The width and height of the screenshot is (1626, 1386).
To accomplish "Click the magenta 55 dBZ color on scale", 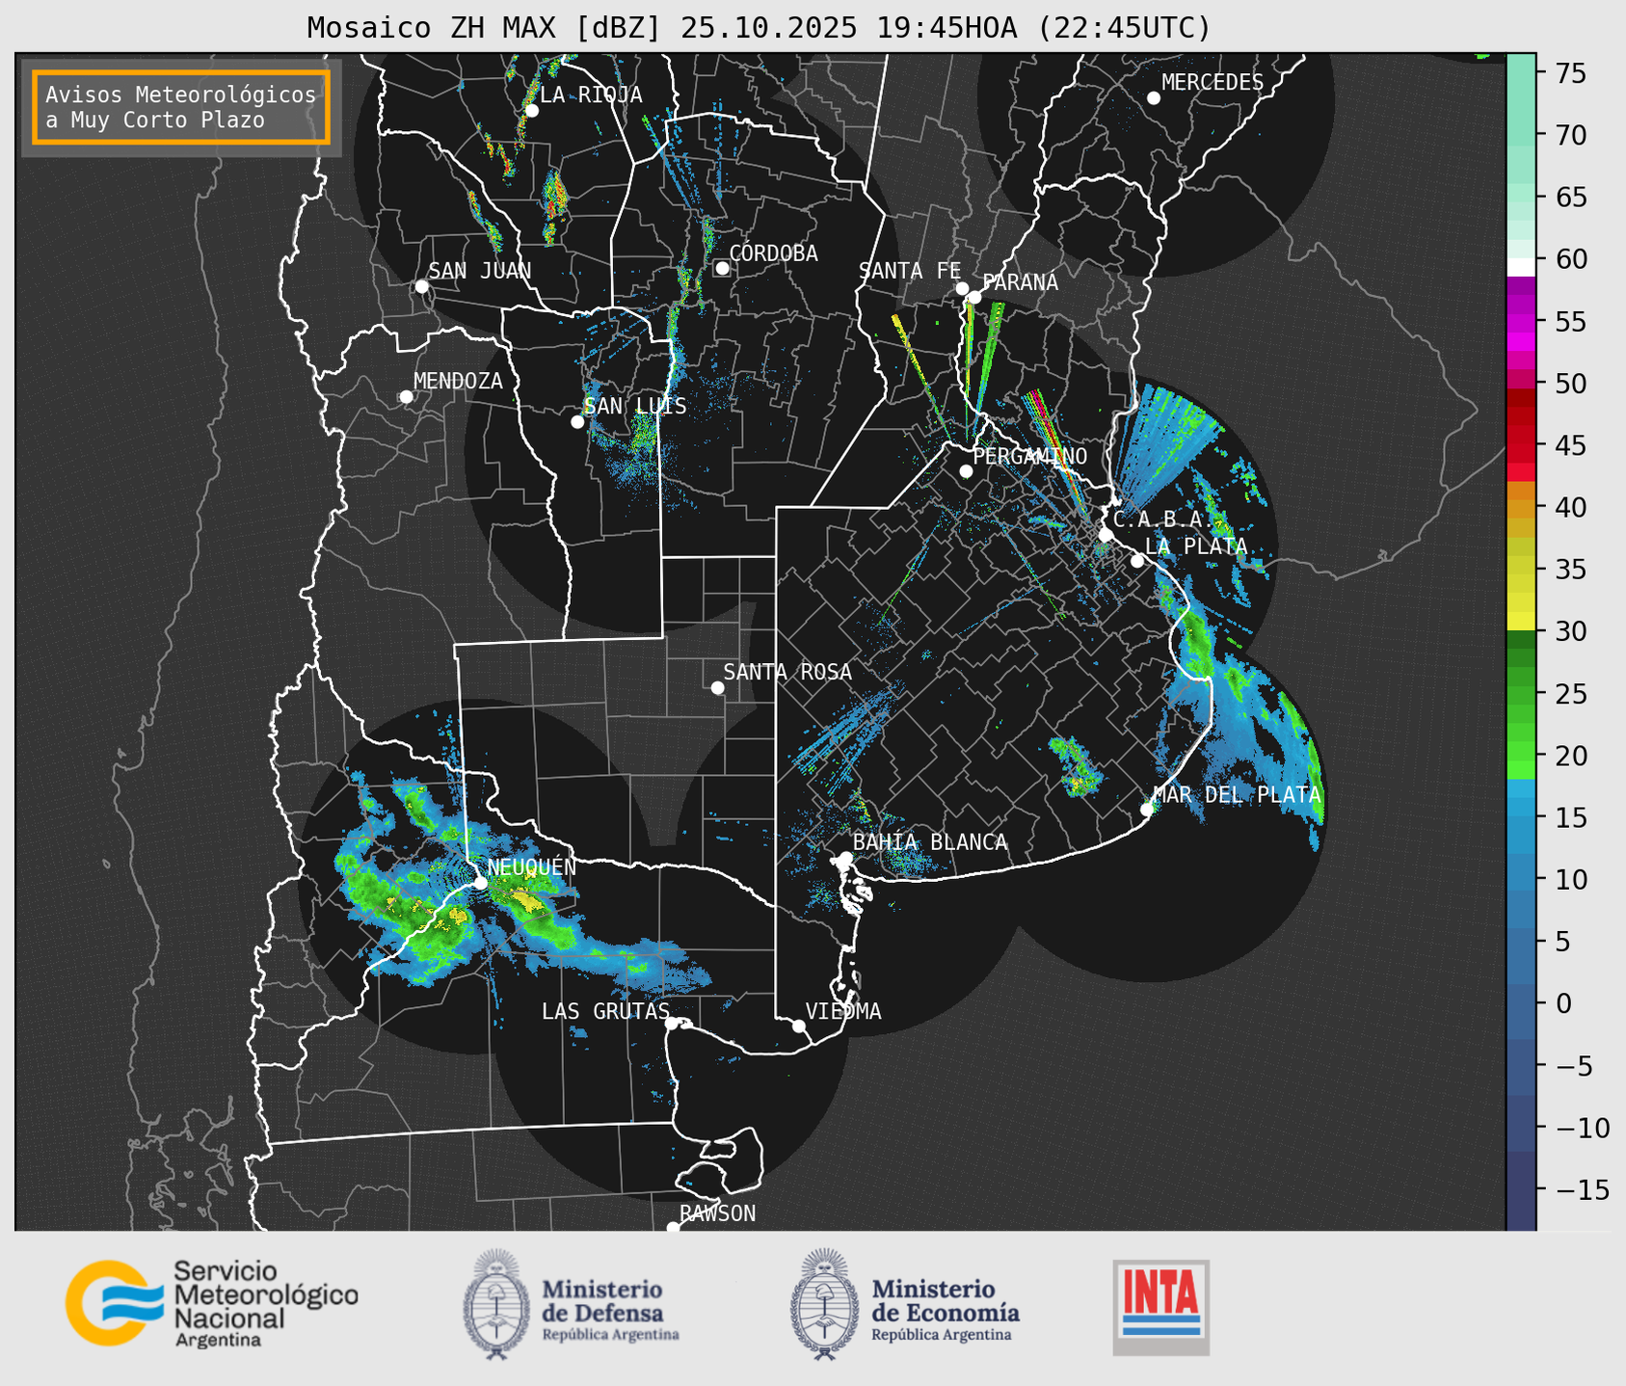I will click(x=1520, y=322).
